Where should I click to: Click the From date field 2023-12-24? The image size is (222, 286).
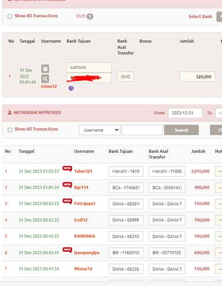[185, 113]
